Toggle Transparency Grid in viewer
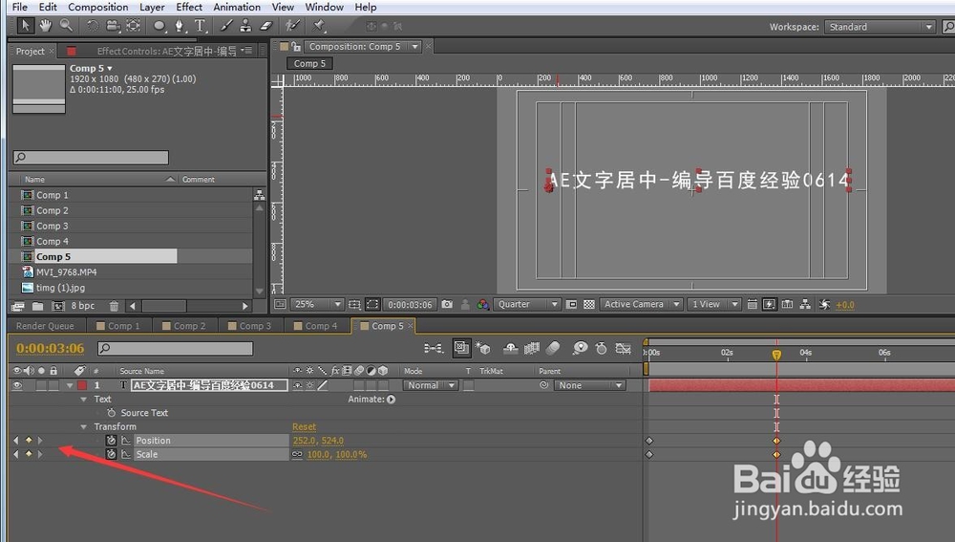Viewport: 955px width, 542px height. coord(589,304)
